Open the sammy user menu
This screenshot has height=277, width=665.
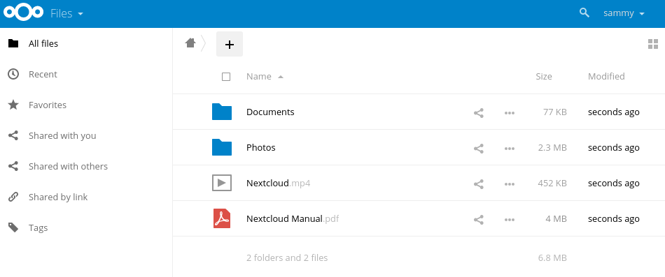624,13
